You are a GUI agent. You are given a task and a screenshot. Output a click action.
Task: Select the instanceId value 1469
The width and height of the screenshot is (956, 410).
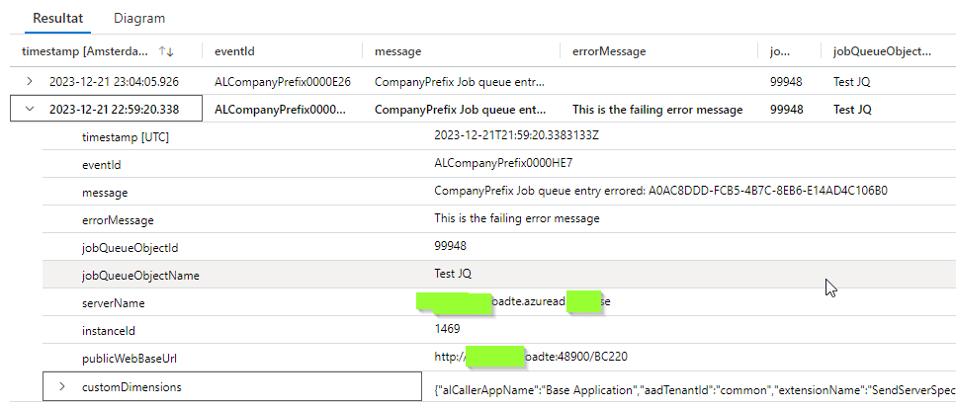448,329
